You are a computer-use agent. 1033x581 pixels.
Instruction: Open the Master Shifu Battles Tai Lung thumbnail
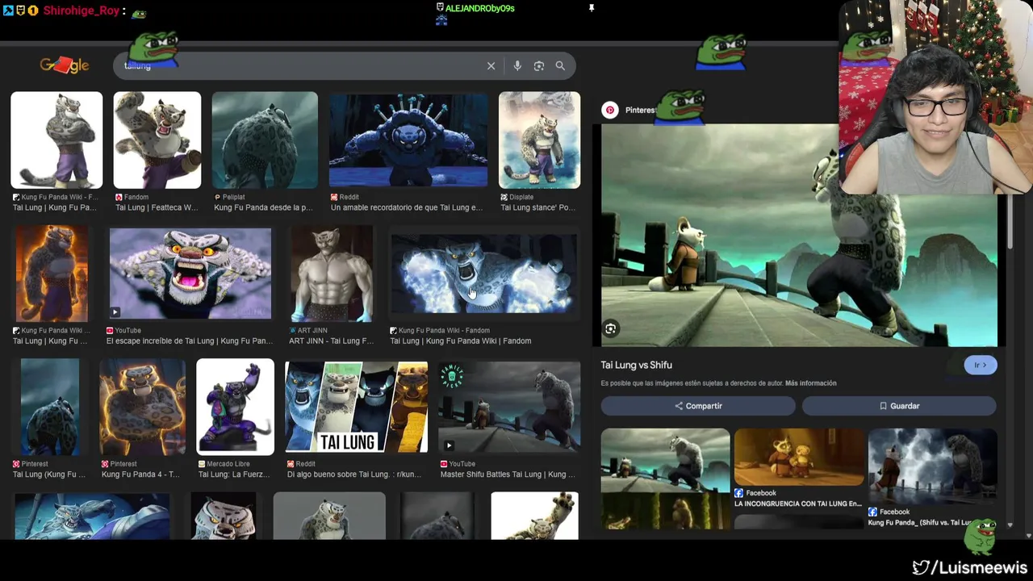(509, 407)
